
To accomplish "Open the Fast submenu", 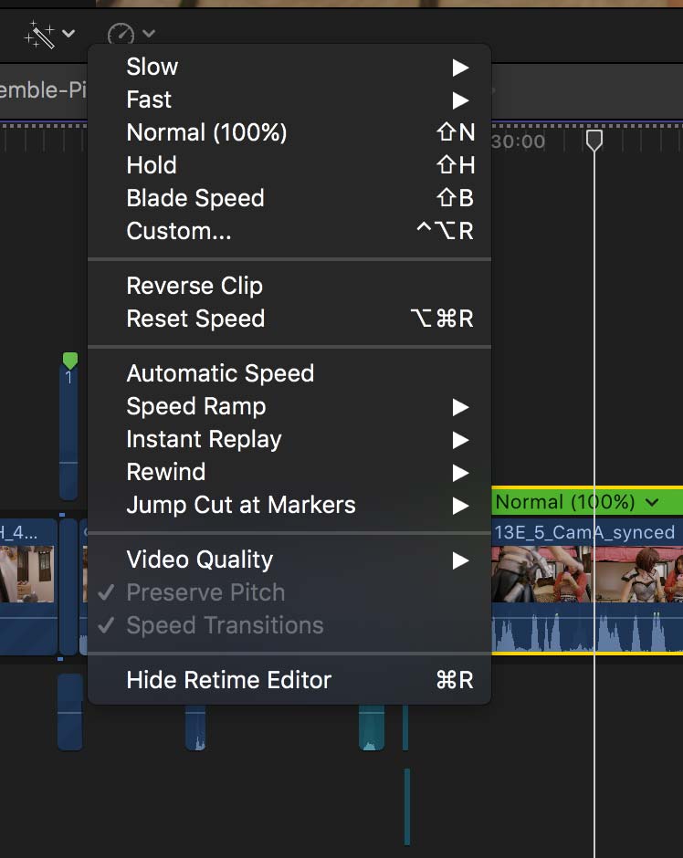I will 289,100.
